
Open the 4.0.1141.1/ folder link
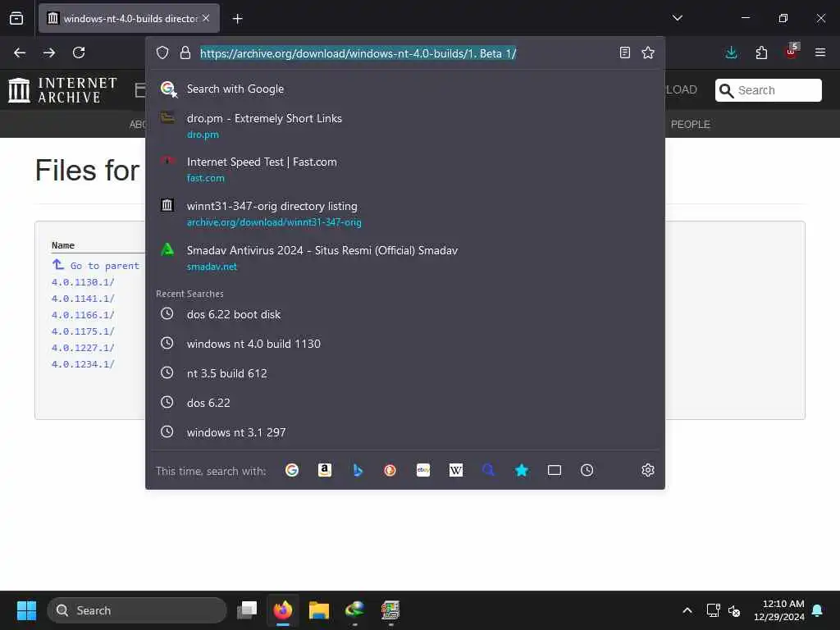point(83,299)
